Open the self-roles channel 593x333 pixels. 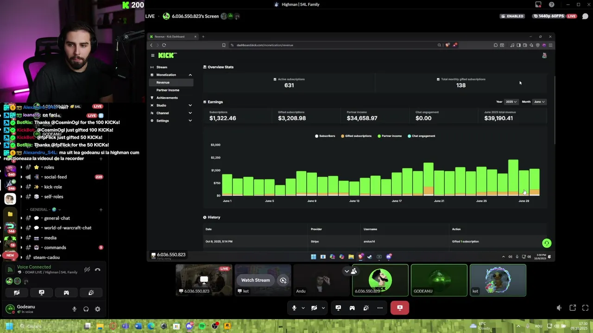(x=54, y=197)
